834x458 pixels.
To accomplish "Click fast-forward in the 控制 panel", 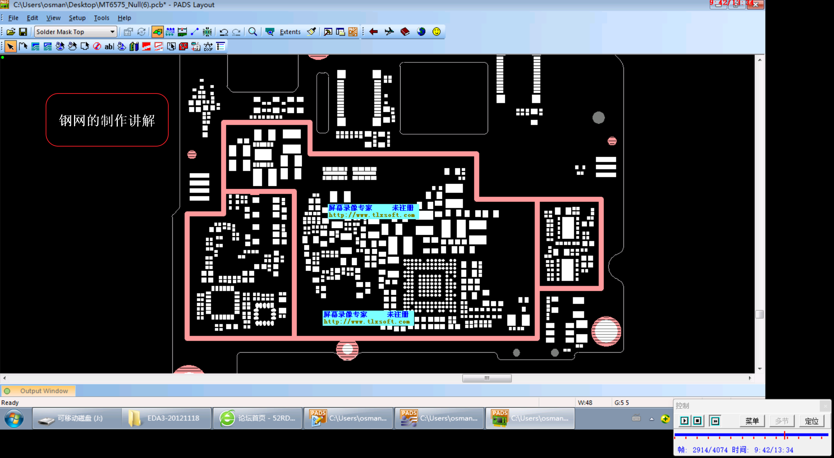I will (715, 421).
